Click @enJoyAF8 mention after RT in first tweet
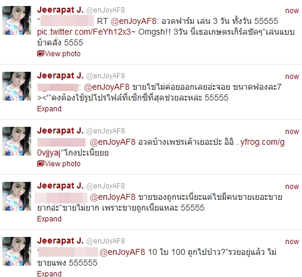302x277 pixels. (134, 21)
